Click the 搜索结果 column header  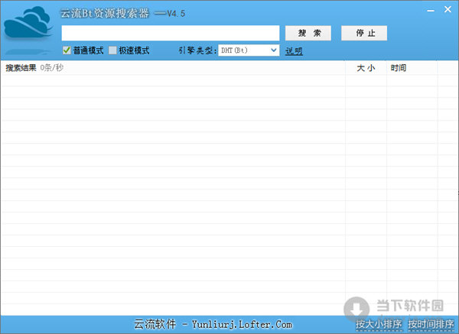[x=21, y=68]
